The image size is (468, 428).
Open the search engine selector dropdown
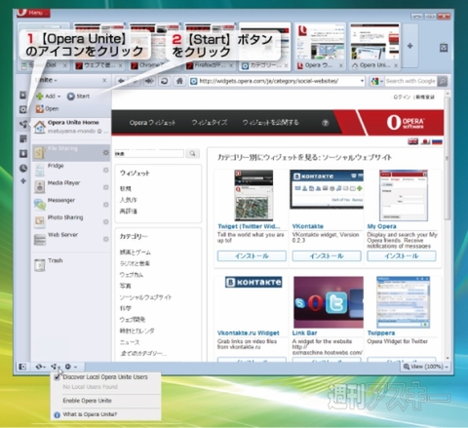(376, 81)
